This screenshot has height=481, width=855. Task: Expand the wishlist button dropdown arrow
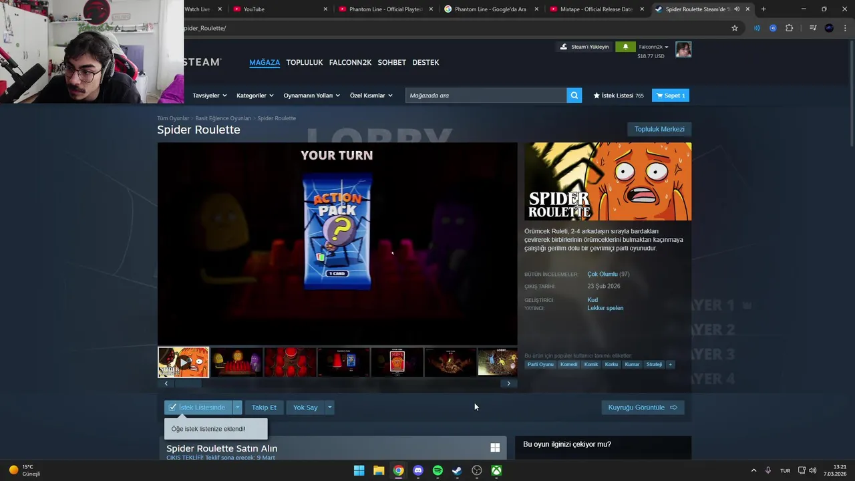[237, 408]
